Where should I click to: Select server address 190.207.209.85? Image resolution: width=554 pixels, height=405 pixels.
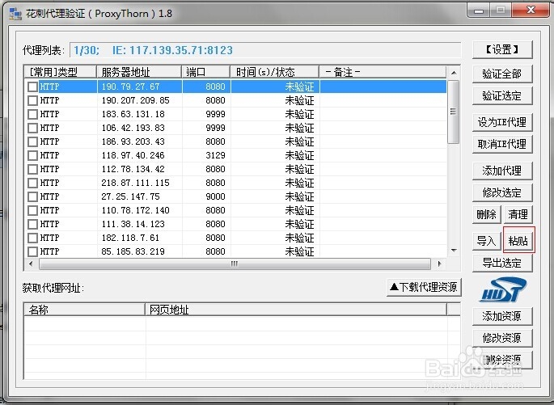(x=135, y=100)
